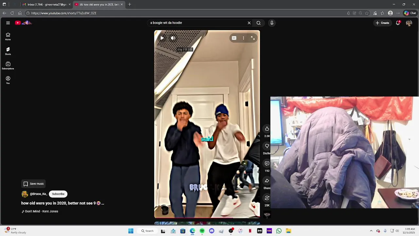Viewport: 419px width, 236px height.
Task: Expand the Short title description
Action: tap(63, 203)
